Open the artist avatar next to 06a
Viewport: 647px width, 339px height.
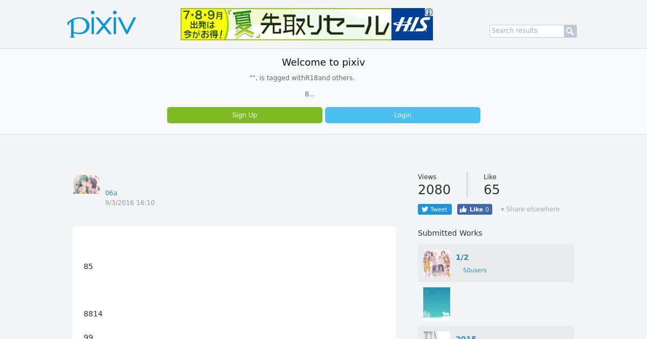86,184
